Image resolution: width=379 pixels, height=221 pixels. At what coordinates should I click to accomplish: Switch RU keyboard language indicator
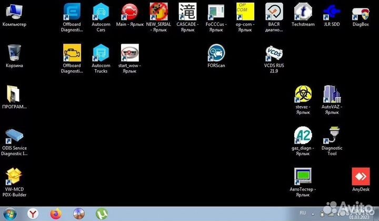click(x=303, y=213)
